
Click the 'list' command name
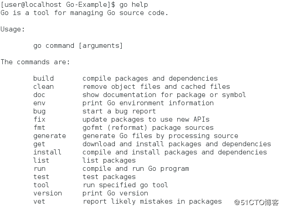tap(41, 160)
